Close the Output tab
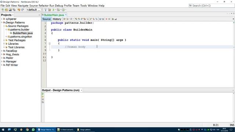Screen dimensions: 235x132 [82, 90]
